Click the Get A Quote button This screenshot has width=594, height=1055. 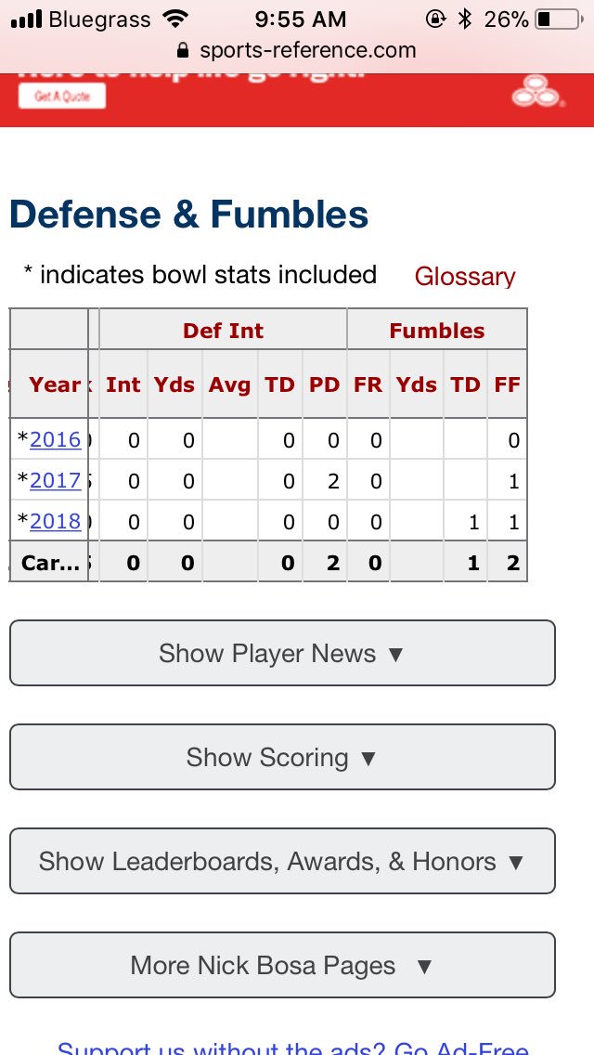[x=62, y=97]
